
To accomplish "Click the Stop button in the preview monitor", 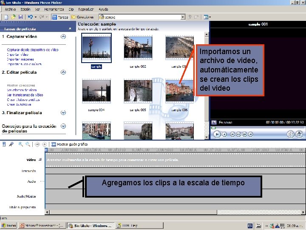I will tap(224, 134).
